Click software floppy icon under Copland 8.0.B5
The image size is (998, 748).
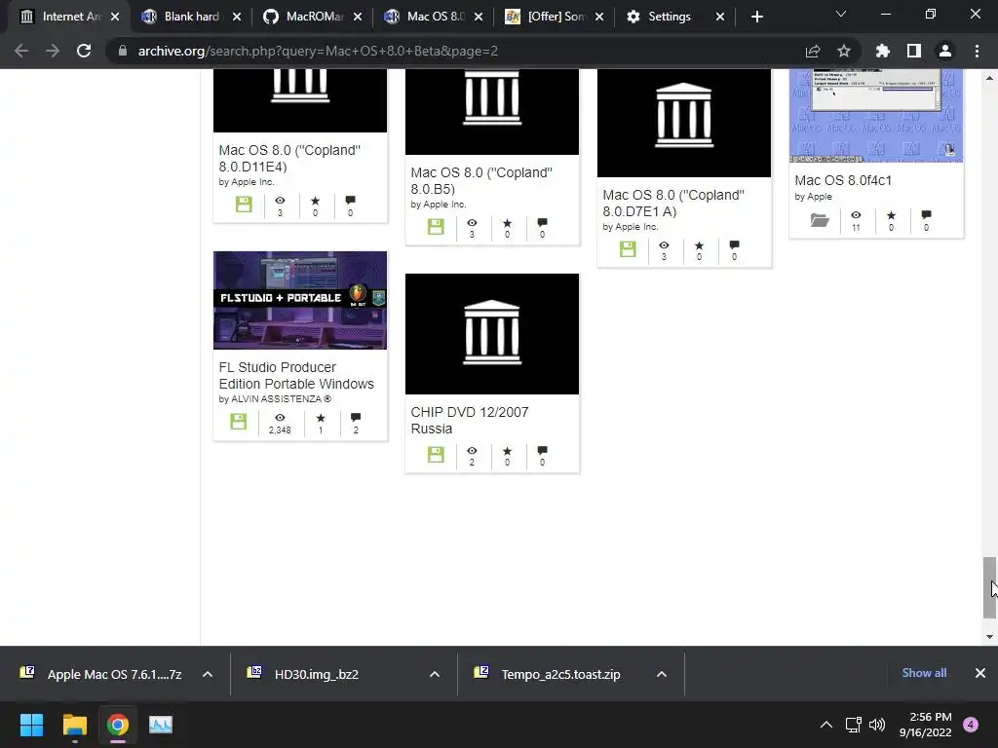tap(436, 226)
